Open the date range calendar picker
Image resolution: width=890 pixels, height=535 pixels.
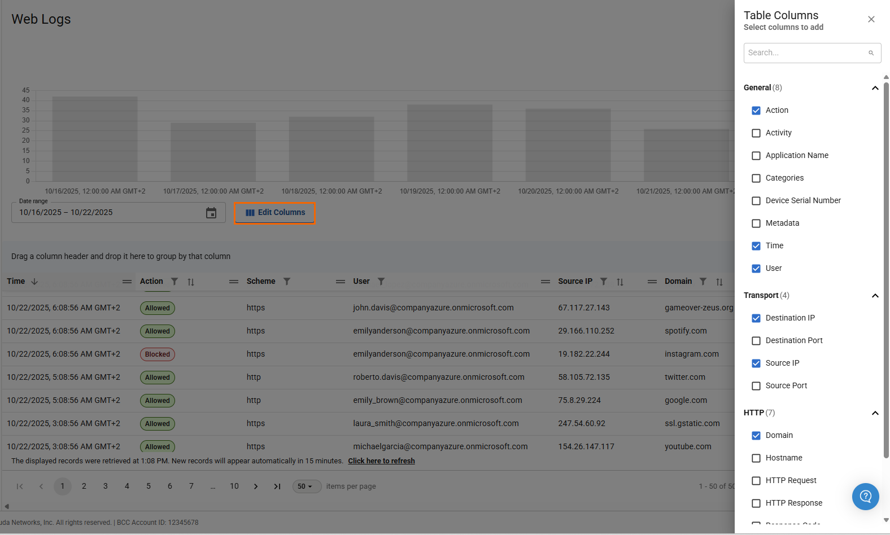pos(211,213)
